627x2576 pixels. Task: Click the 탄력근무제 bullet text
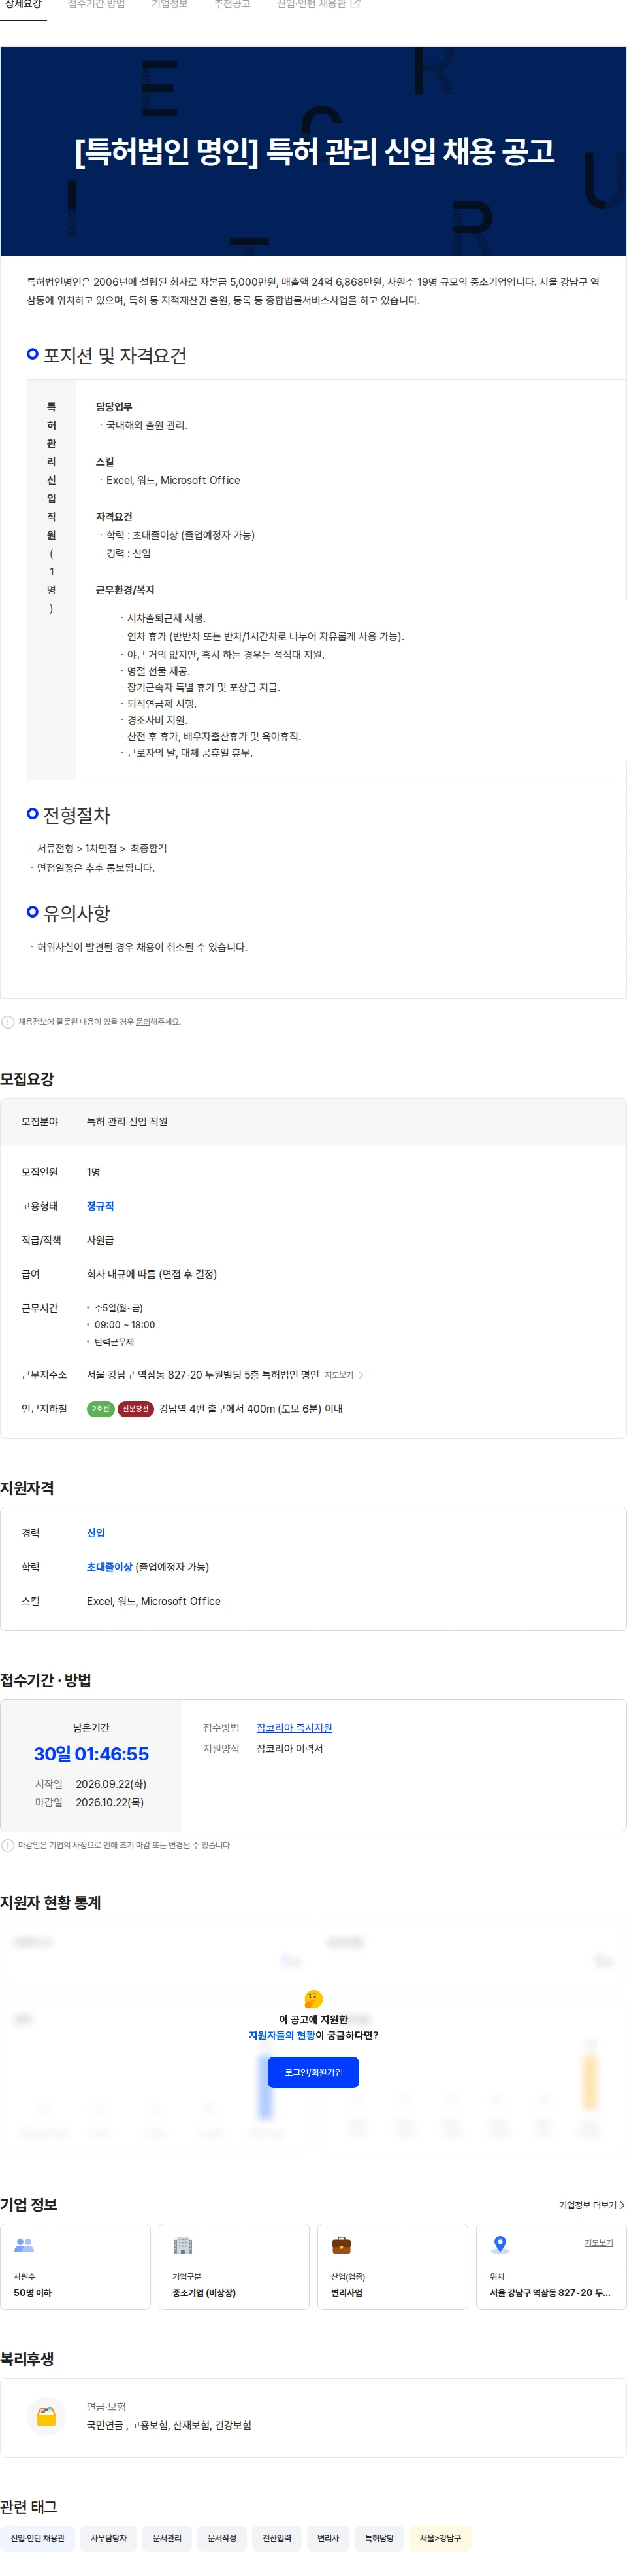coord(114,1342)
